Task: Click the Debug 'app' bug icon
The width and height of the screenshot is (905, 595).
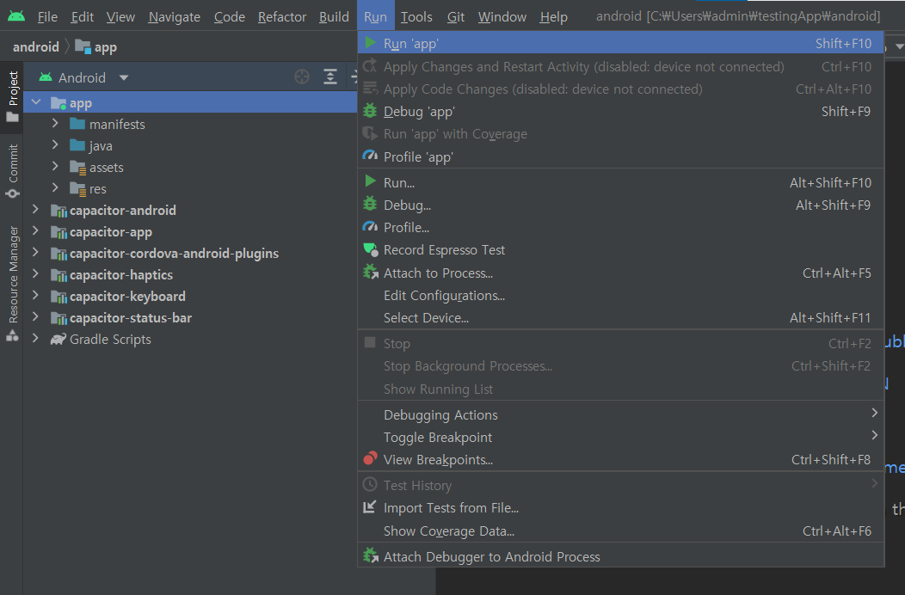Action: 370,112
